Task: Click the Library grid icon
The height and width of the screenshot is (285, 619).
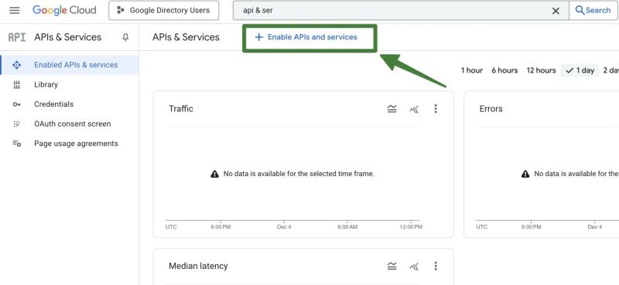Action: (16, 85)
